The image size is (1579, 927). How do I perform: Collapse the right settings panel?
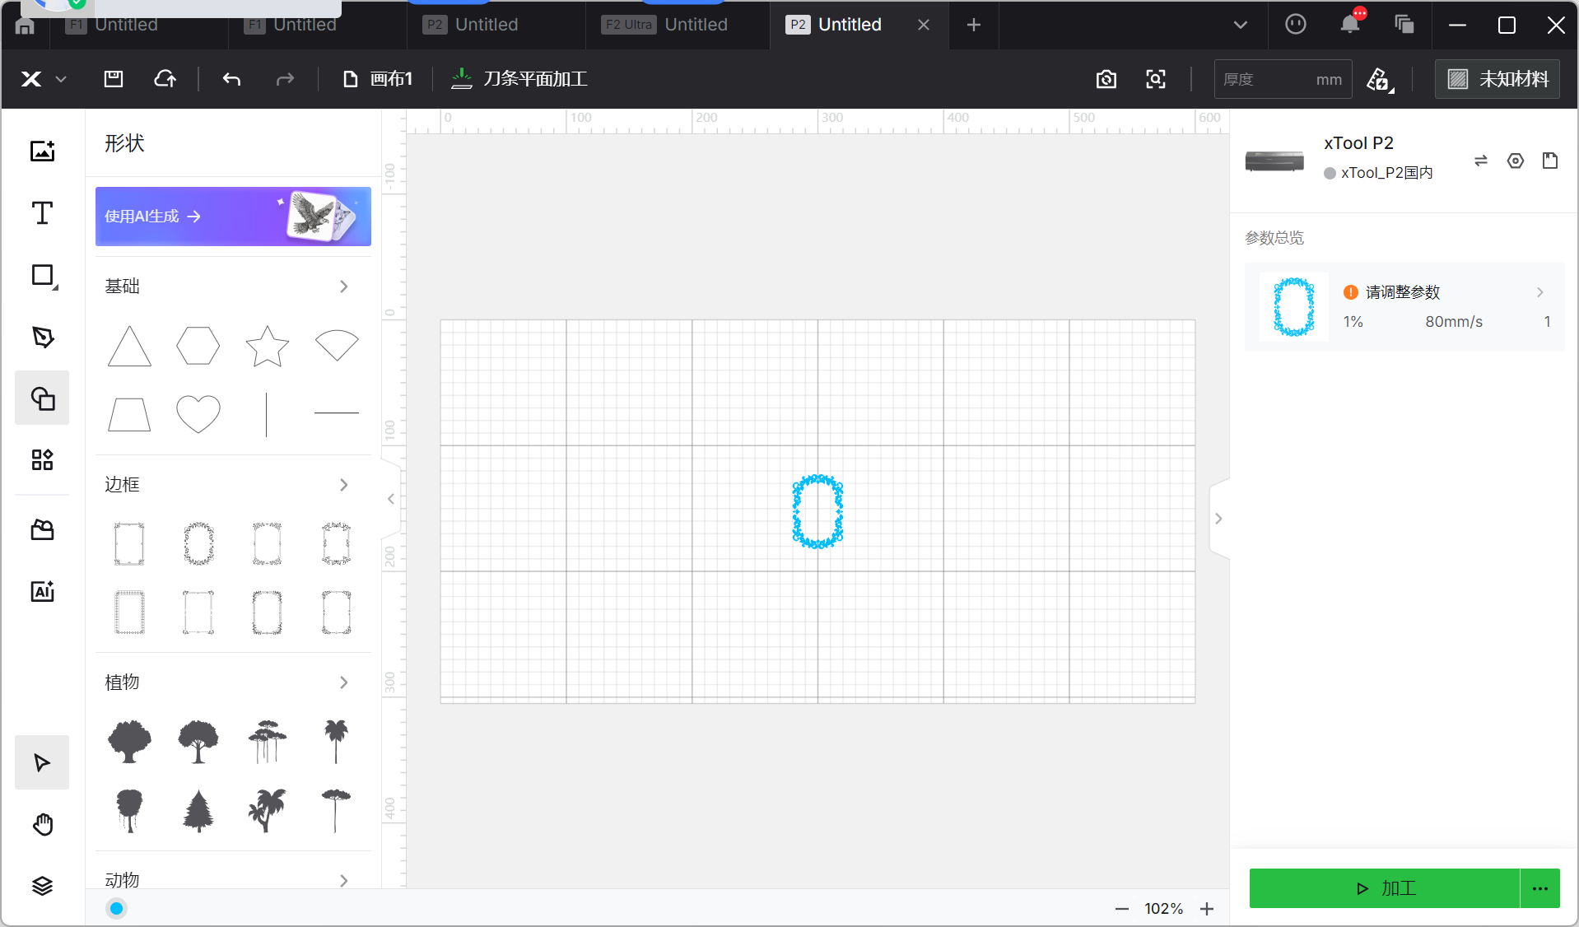[1218, 519]
